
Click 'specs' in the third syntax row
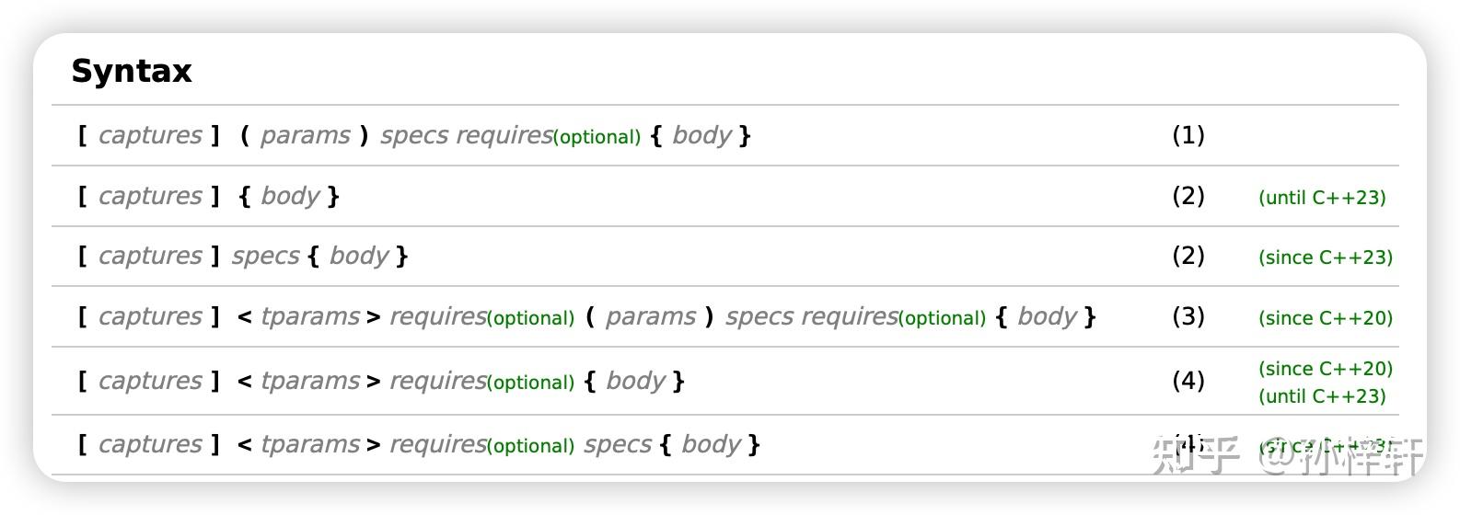[x=265, y=256]
